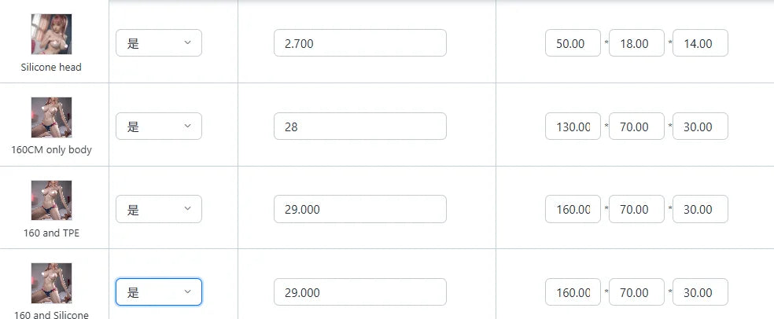774x319 pixels.
Task: Focus the 160 and Silicone weight field
Action: pyautogui.click(x=359, y=292)
